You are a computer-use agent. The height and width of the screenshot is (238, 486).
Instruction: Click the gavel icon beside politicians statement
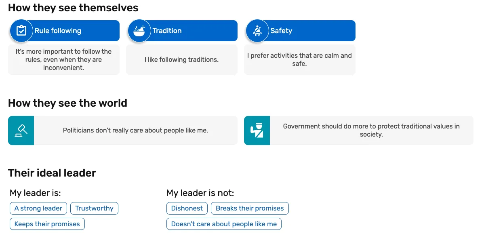pyautogui.click(x=21, y=131)
